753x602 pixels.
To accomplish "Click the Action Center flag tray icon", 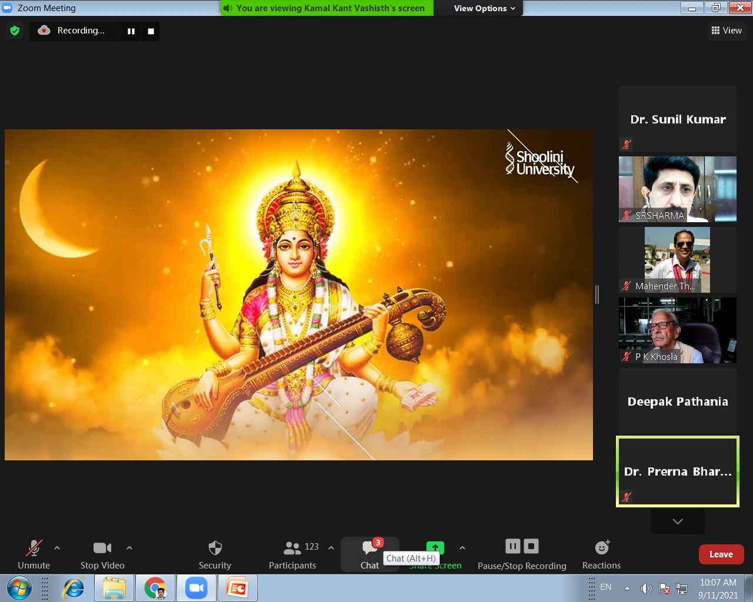I will (664, 588).
